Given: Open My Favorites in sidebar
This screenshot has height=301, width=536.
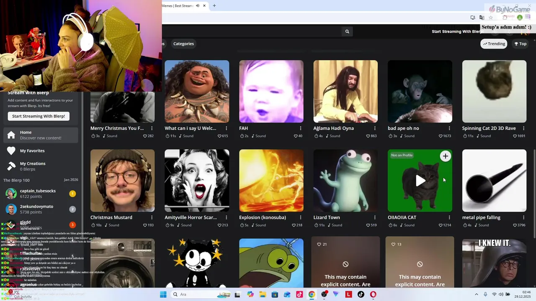Looking at the screenshot, I should coord(41,151).
